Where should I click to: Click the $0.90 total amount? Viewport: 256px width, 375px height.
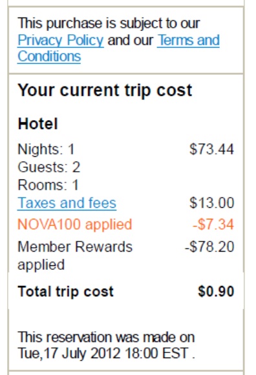pos(216,292)
